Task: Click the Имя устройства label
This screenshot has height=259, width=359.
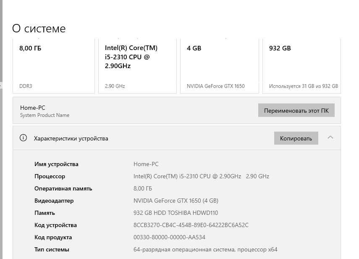Action: (56, 164)
